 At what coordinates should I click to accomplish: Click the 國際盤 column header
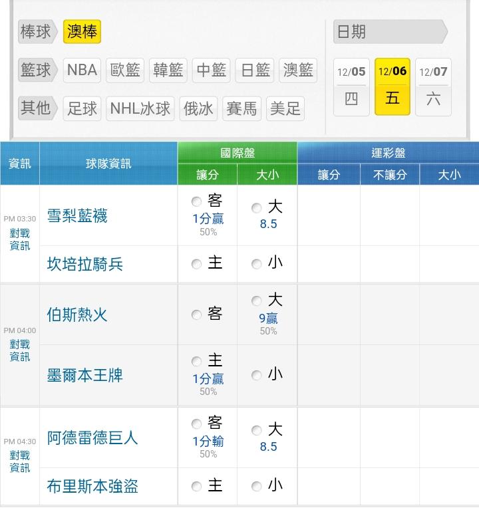pos(238,152)
